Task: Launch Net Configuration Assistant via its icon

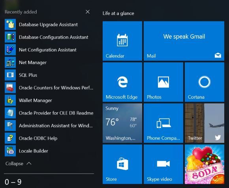Action: tap(10, 50)
